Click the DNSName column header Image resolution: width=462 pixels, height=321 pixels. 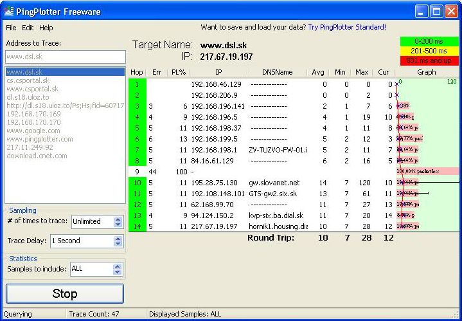tap(278, 73)
